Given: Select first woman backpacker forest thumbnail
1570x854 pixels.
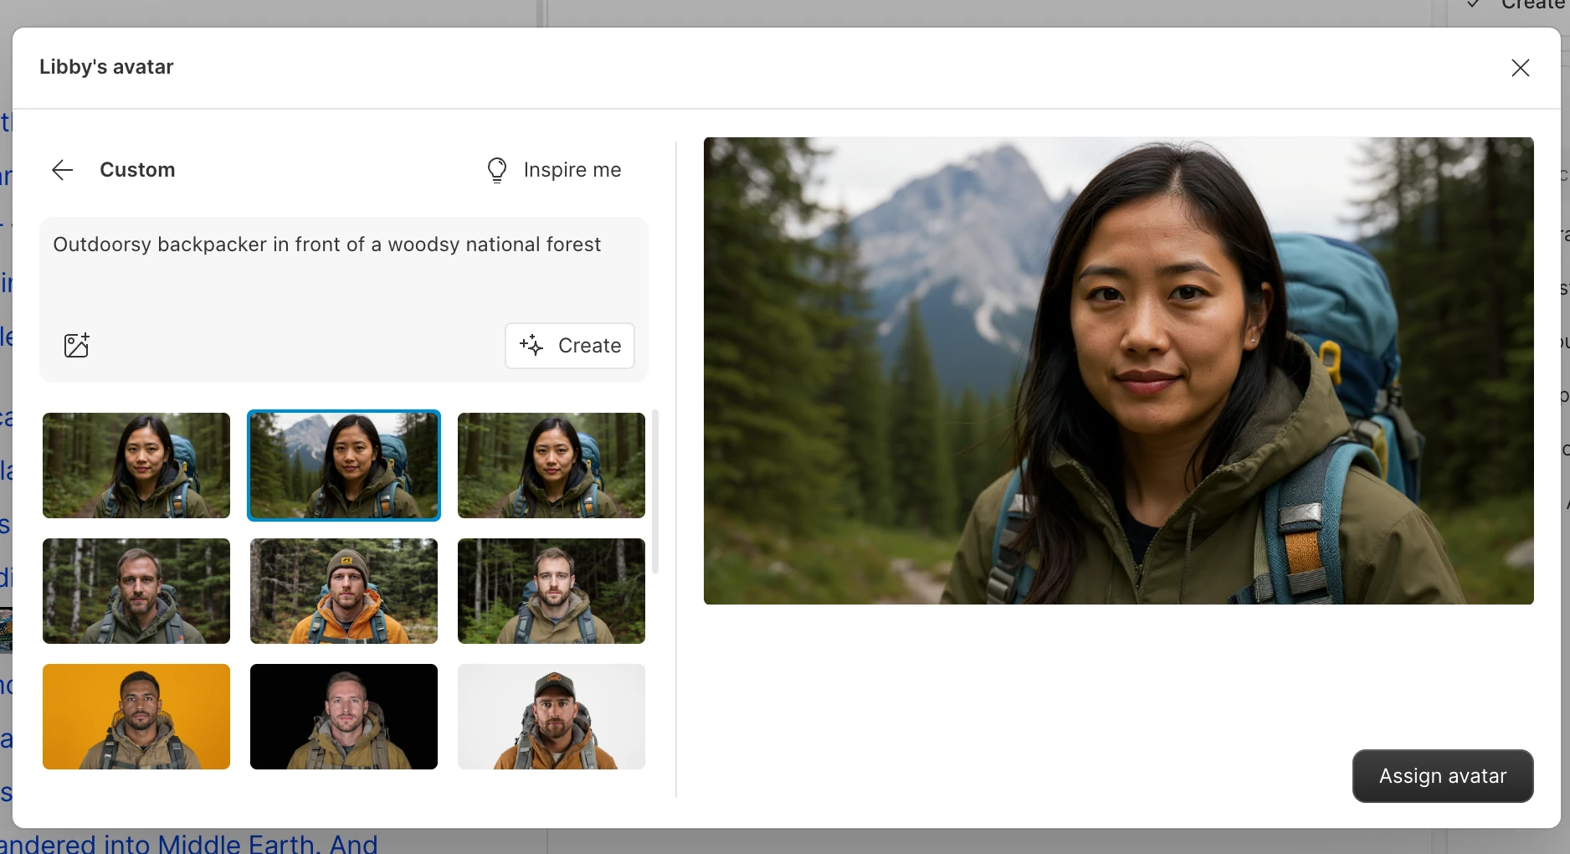Looking at the screenshot, I should coord(136,466).
